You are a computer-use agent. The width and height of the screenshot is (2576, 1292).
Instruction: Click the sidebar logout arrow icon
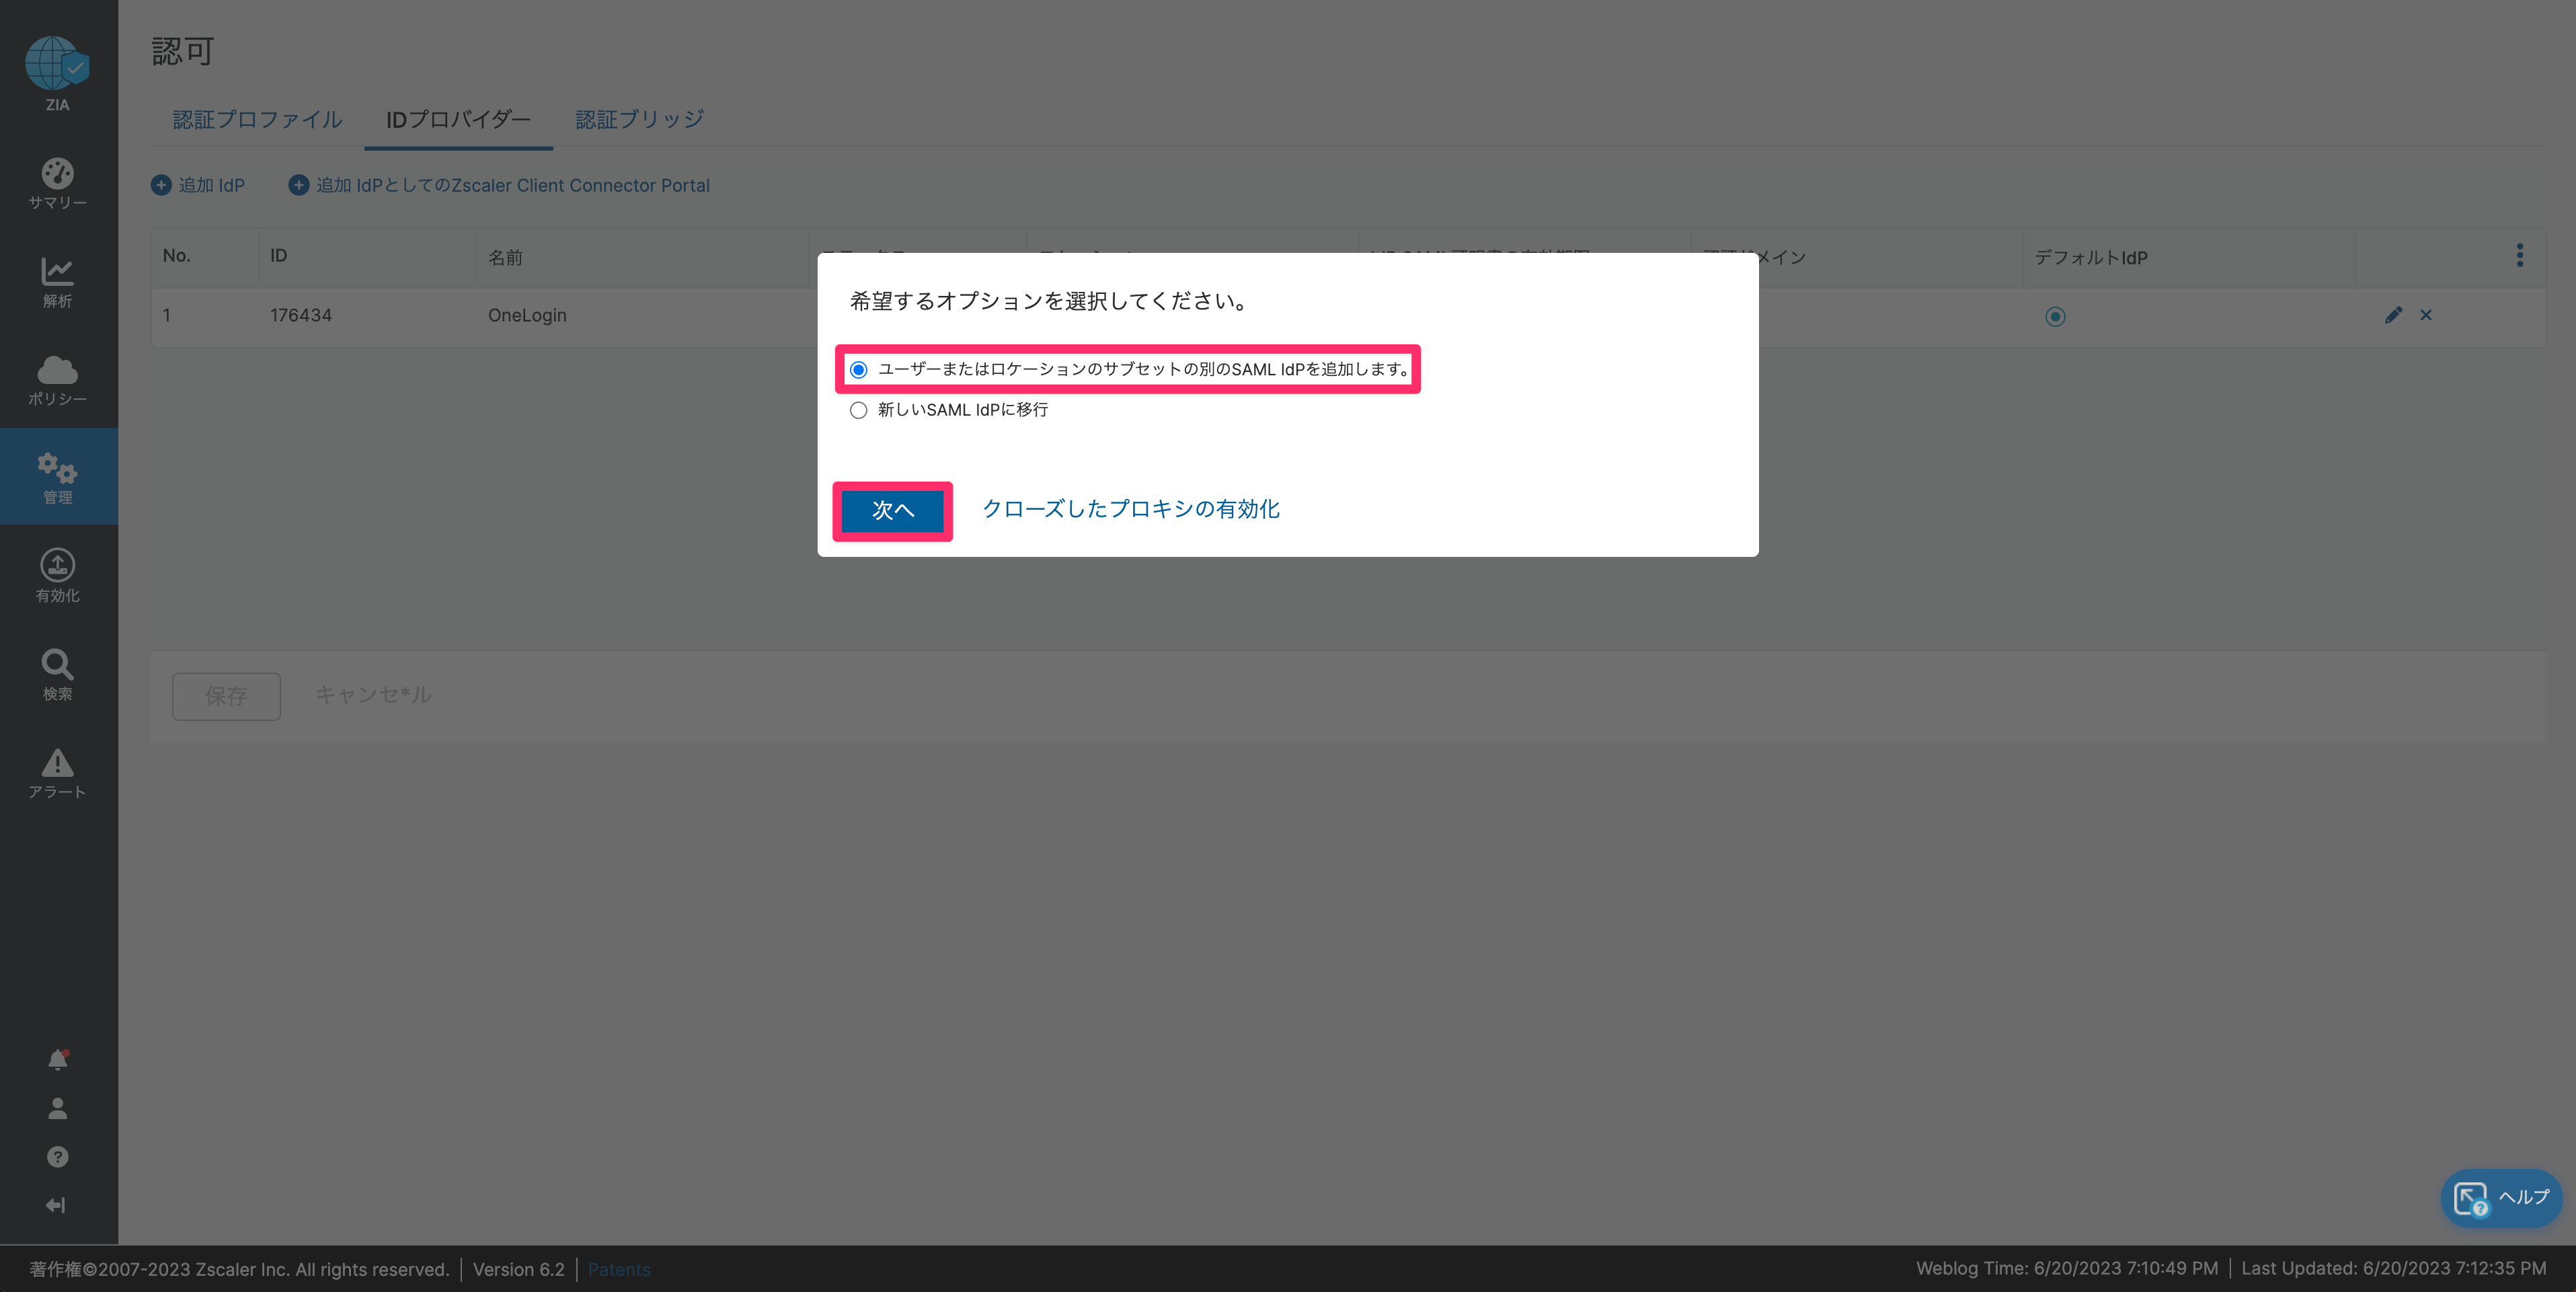tap(56, 1205)
